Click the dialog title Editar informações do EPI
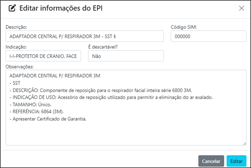Viewport: 251px width, 168px height. pos(61,8)
